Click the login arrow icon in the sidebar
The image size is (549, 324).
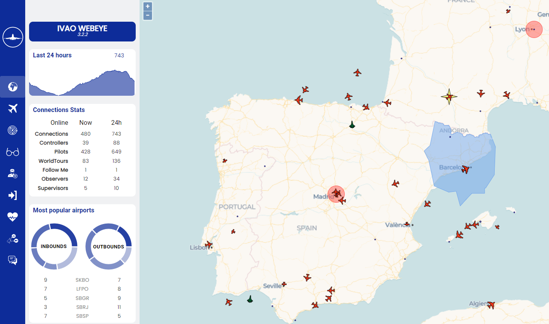13,195
